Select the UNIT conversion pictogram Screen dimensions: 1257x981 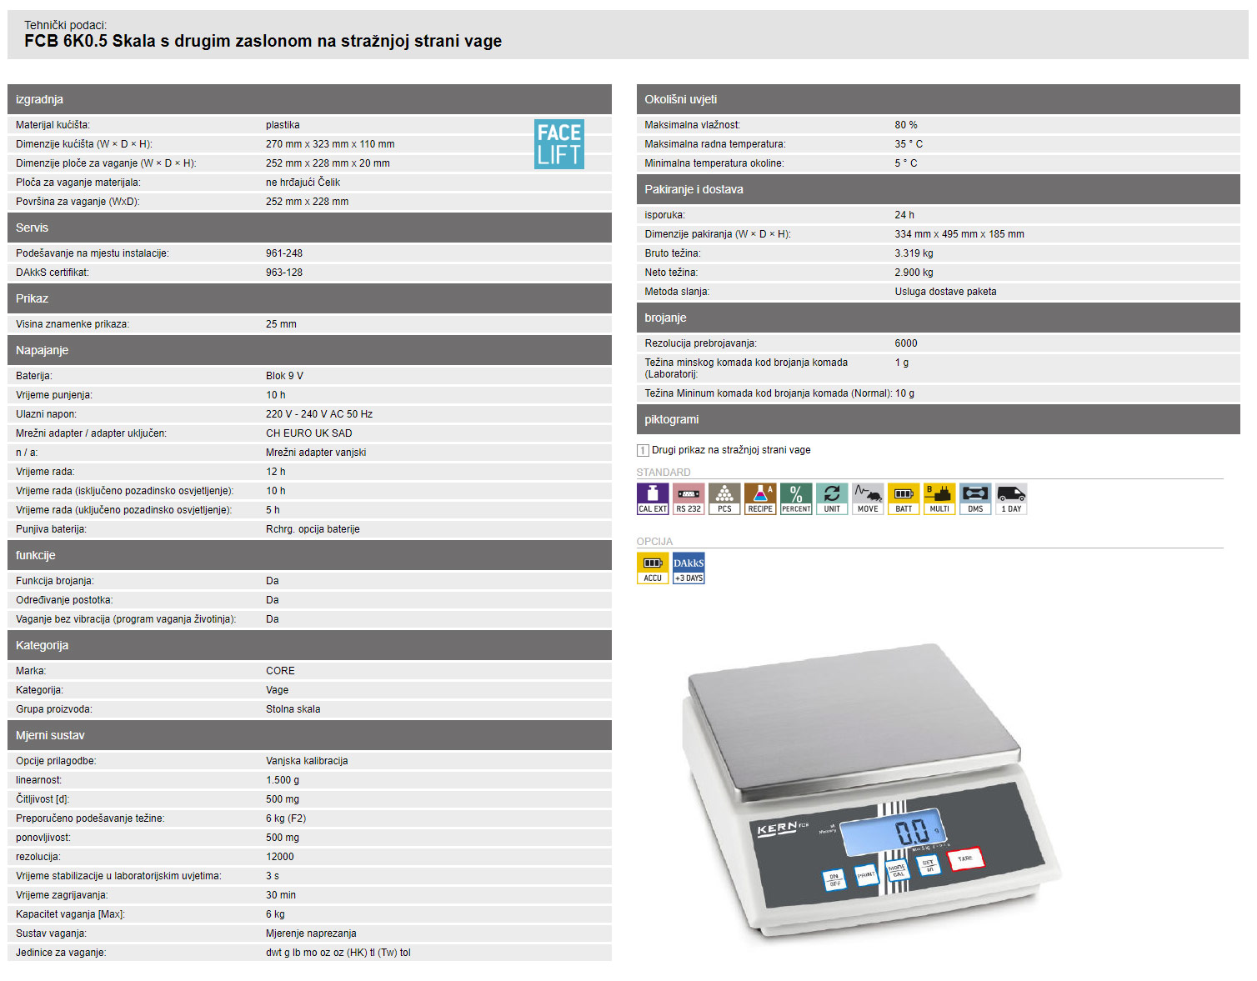tap(832, 498)
